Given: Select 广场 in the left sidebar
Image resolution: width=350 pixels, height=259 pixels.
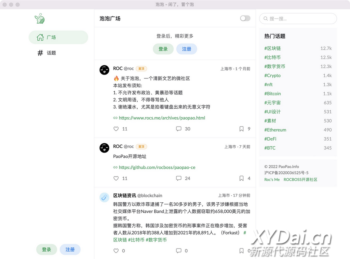Looking at the screenshot, I should [58, 37].
